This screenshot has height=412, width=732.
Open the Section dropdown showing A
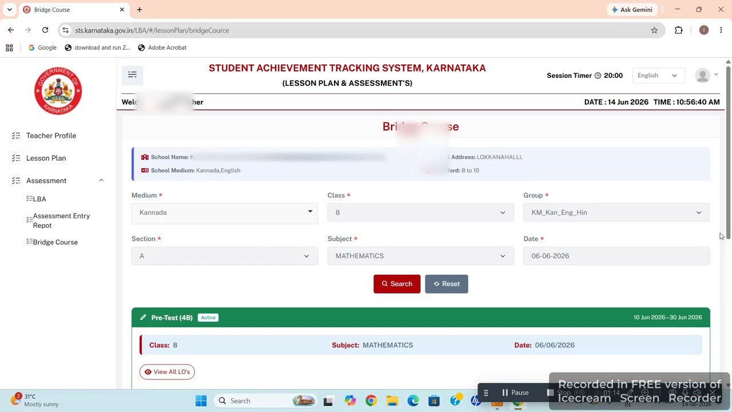pos(225,256)
